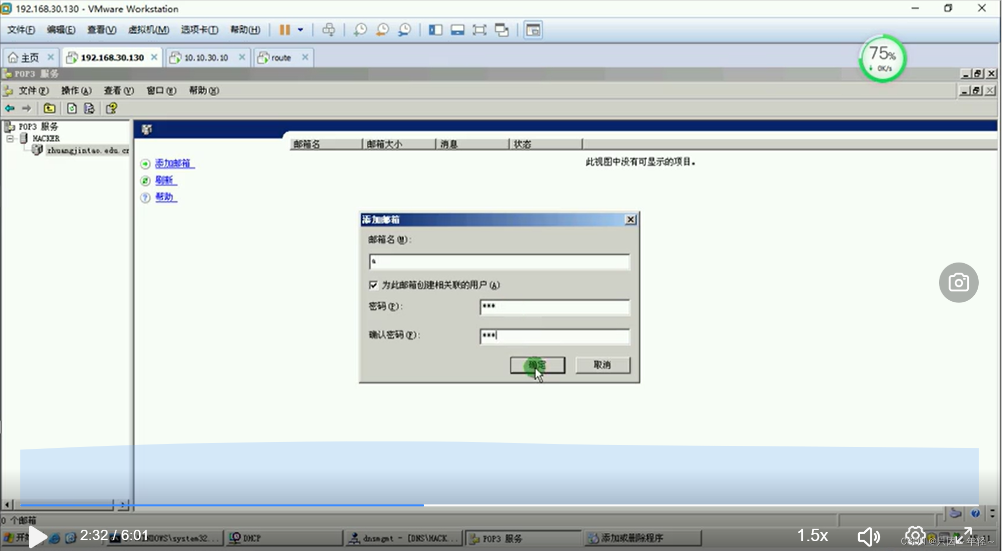The width and height of the screenshot is (1002, 551).
Task: Click the take snapshot clock icon
Action: tap(360, 30)
